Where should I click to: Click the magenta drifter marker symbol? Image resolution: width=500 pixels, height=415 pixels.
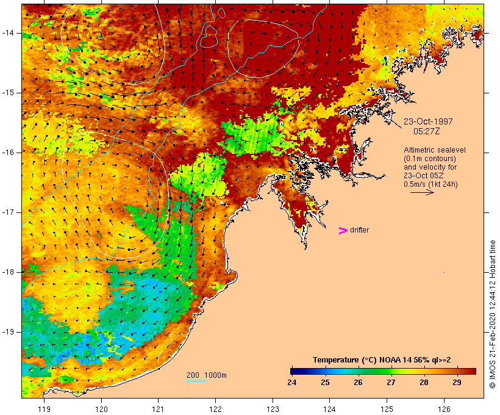(x=343, y=231)
